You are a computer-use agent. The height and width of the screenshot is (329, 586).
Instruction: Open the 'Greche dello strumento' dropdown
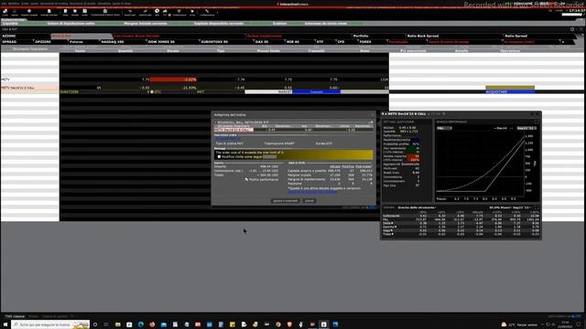417,207
